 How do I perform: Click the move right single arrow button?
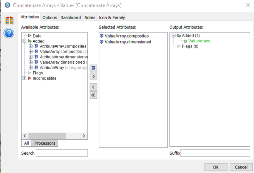(x=94, y=76)
